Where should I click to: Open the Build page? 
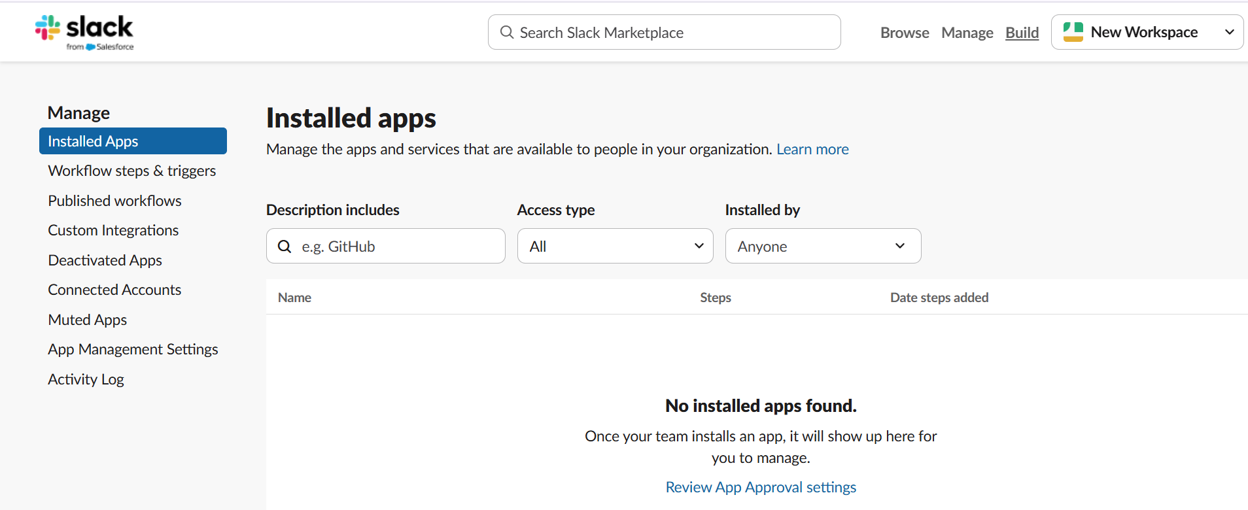point(1022,33)
